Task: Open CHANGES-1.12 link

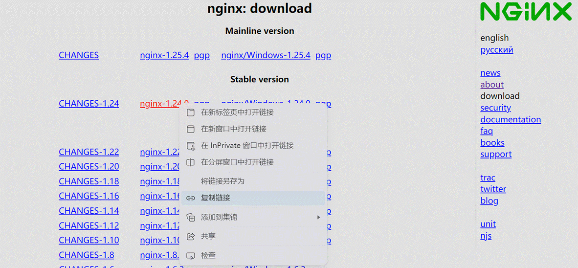Action: [x=89, y=225]
